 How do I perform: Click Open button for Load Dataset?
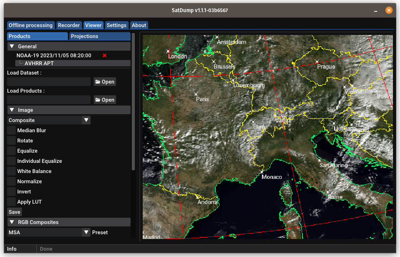105,82
